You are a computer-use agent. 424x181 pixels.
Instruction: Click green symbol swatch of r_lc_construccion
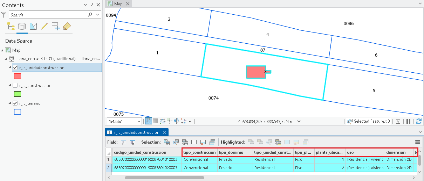(x=17, y=94)
